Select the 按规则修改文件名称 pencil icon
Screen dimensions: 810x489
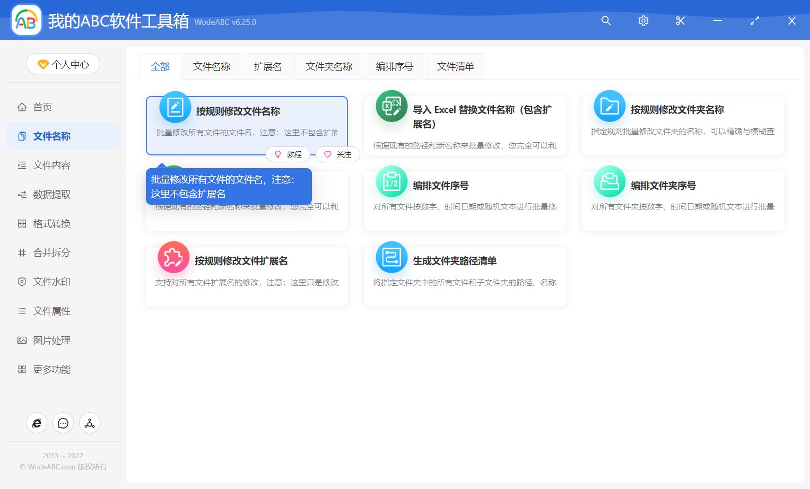pyautogui.click(x=175, y=106)
